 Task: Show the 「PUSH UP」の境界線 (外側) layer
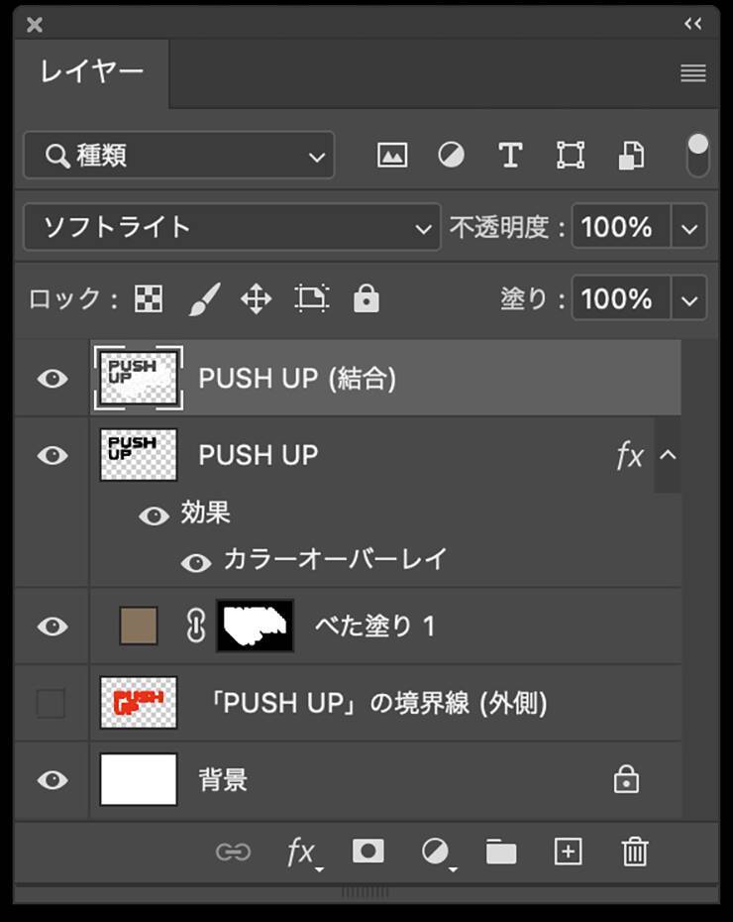(52, 704)
